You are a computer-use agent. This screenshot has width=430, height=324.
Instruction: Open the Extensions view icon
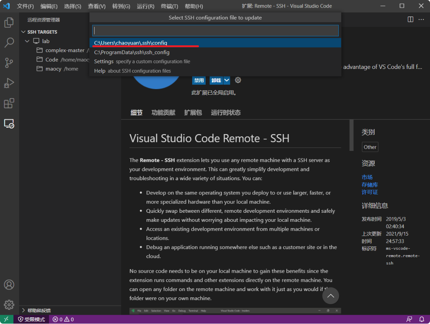9,103
